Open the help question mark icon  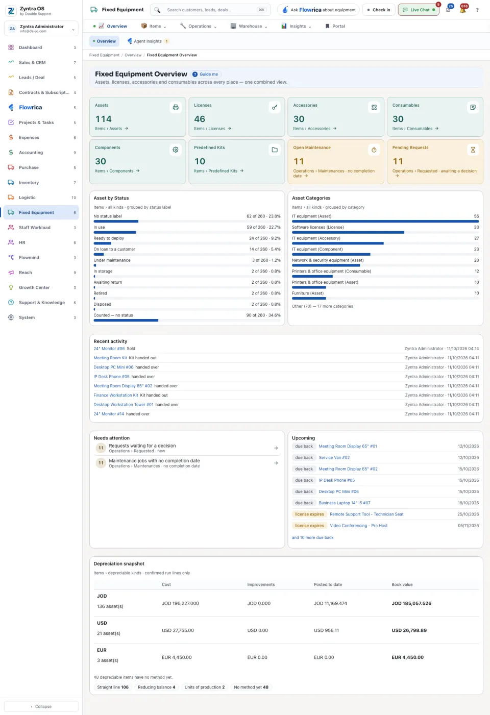click(x=477, y=10)
